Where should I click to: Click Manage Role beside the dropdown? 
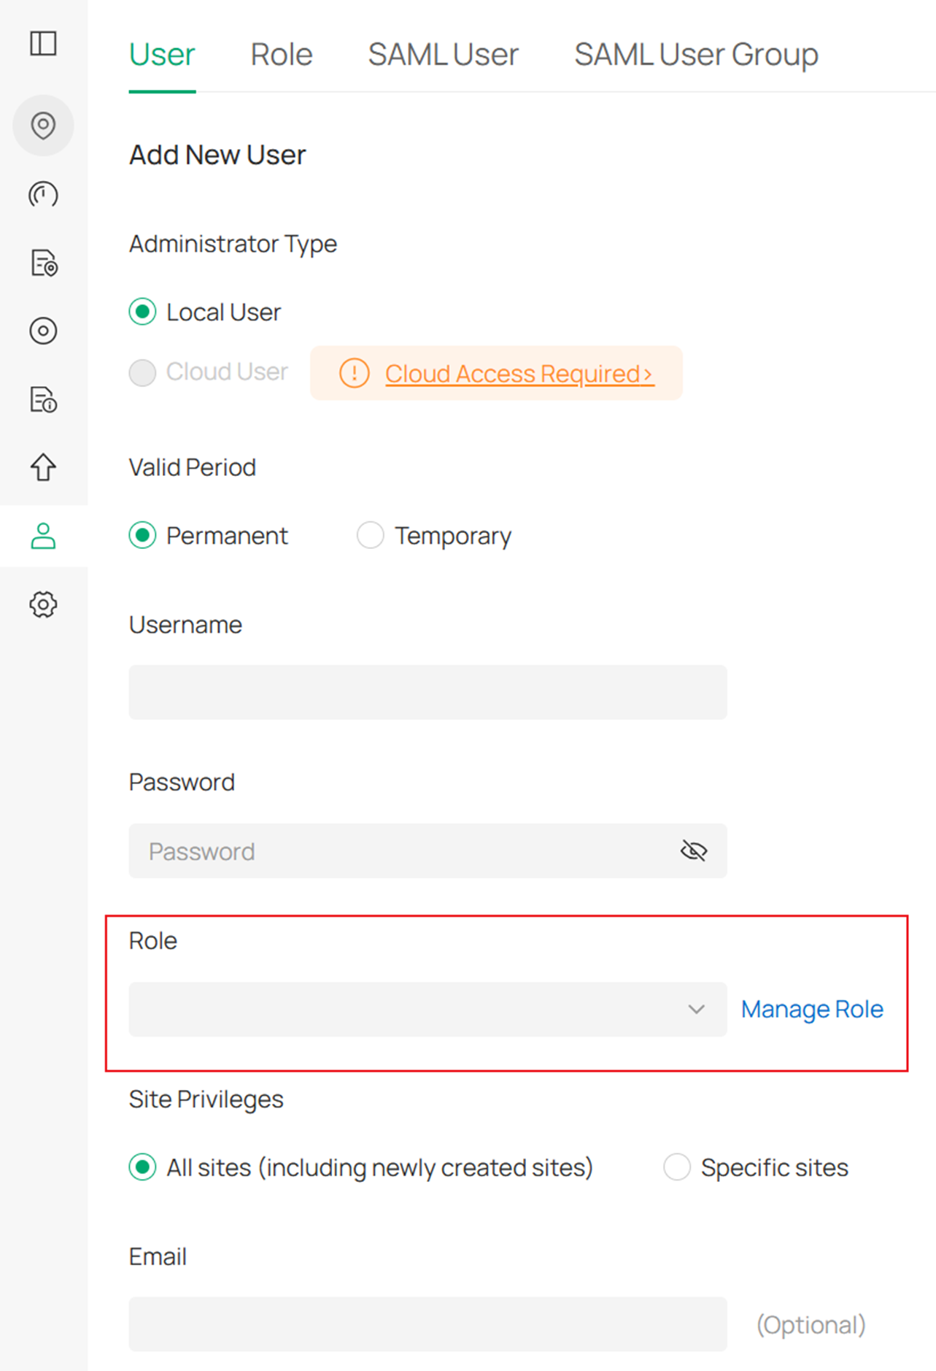tap(811, 1009)
